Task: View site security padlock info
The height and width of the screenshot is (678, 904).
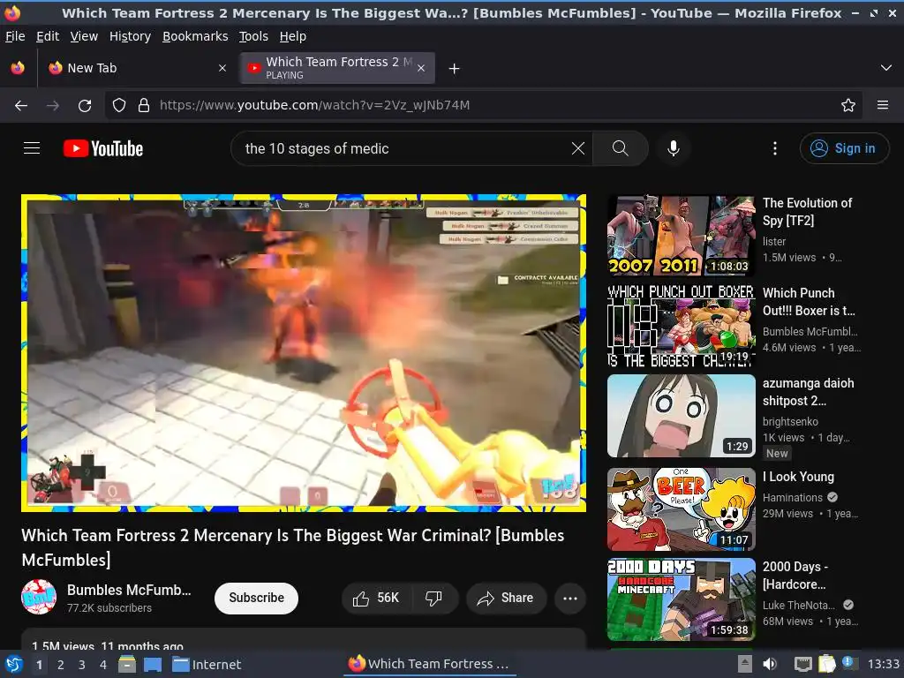Action: [144, 105]
